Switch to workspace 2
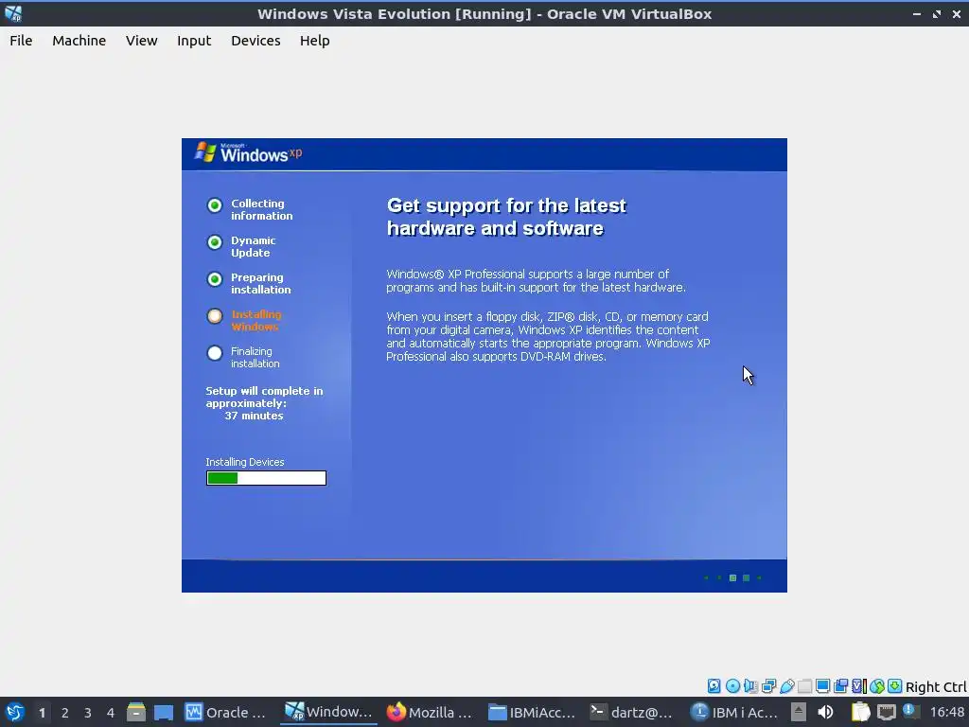Viewport: 969px width, 727px height. pos(65,713)
